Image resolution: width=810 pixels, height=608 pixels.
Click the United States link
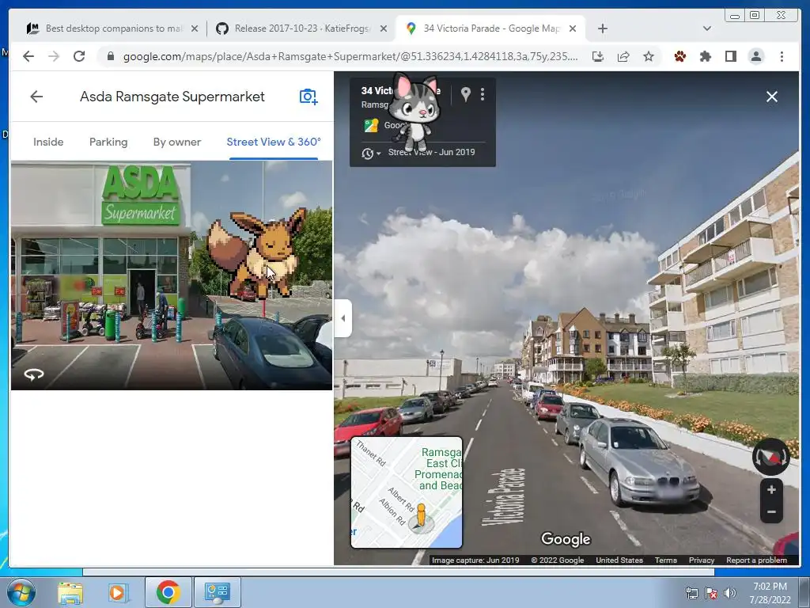[619, 560]
